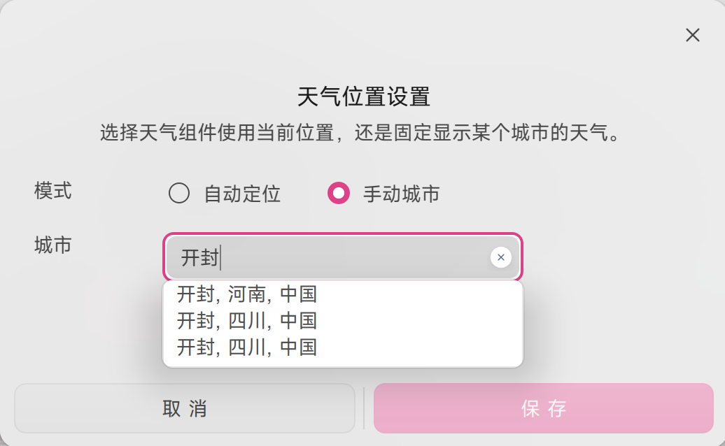Pick the last suggestion in the city list
The height and width of the screenshot is (446, 725).
point(247,347)
